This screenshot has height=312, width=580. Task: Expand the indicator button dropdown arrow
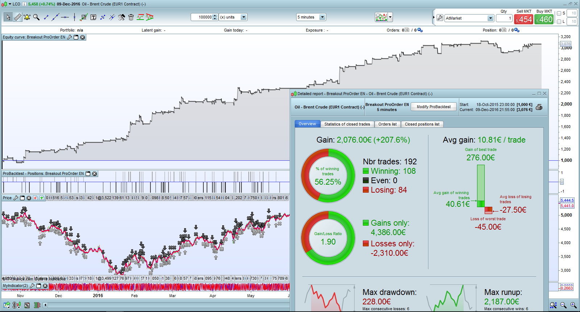[x=390, y=17]
